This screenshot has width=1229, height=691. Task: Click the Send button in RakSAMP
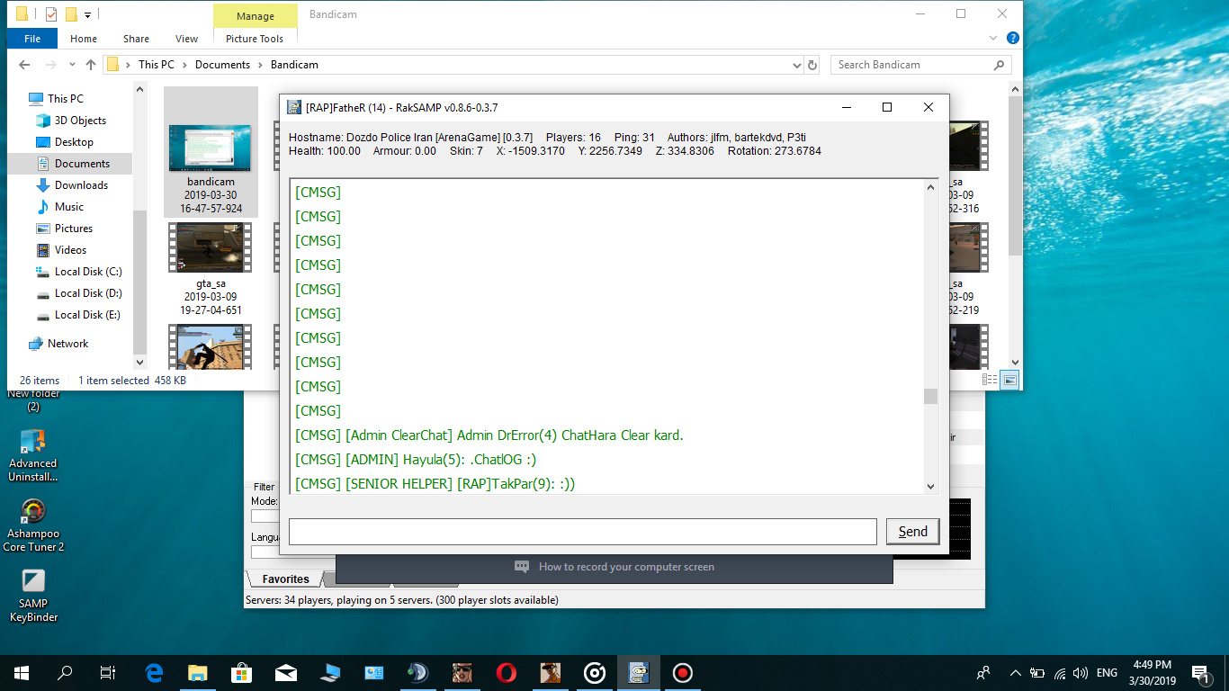[912, 532]
